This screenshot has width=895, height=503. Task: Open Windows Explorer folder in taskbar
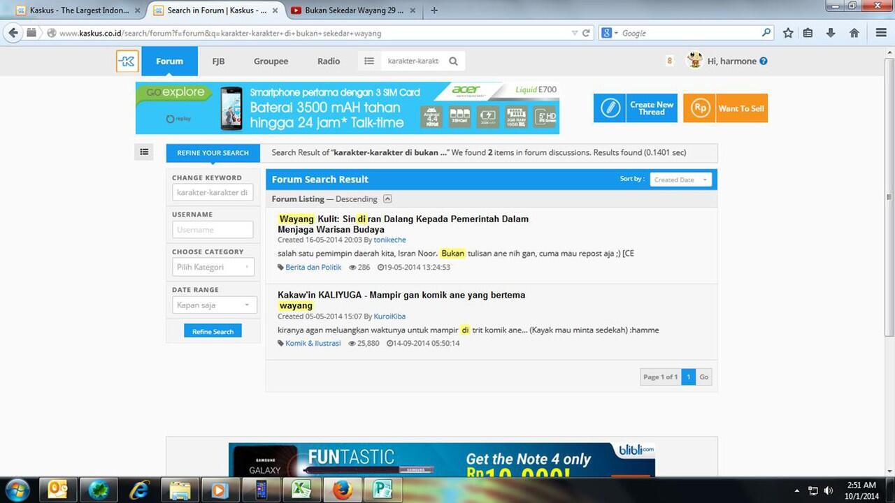coord(180,490)
